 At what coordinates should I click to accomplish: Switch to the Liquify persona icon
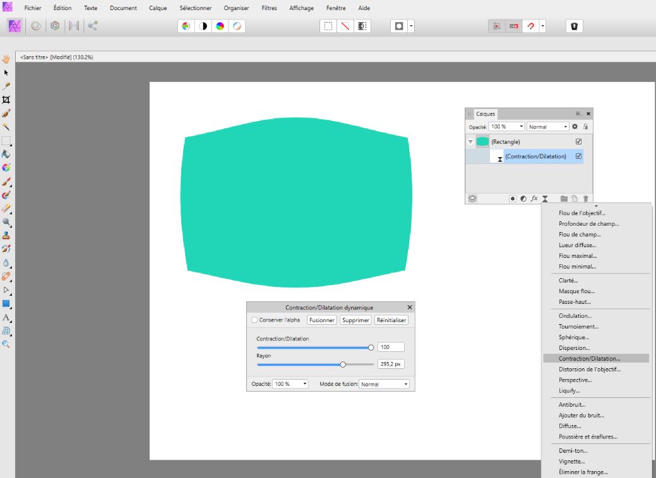(x=36, y=26)
